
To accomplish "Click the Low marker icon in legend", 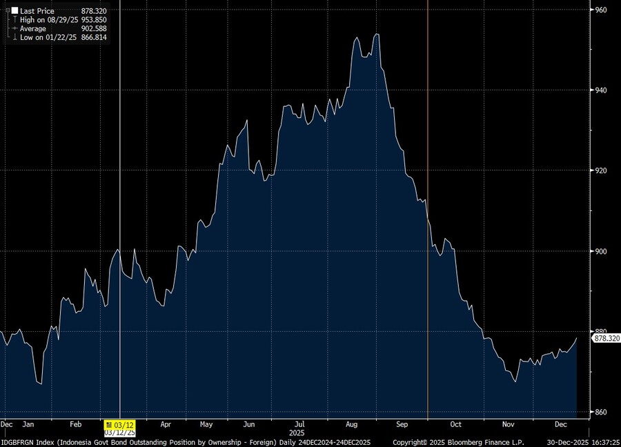I will tap(14, 37).
